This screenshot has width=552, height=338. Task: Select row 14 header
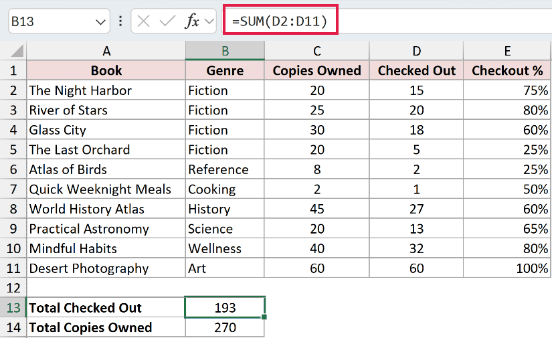point(13,327)
